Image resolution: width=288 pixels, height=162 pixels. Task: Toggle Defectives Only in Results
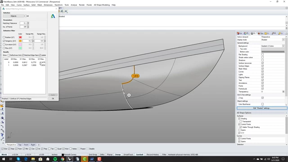(x=9, y=55)
